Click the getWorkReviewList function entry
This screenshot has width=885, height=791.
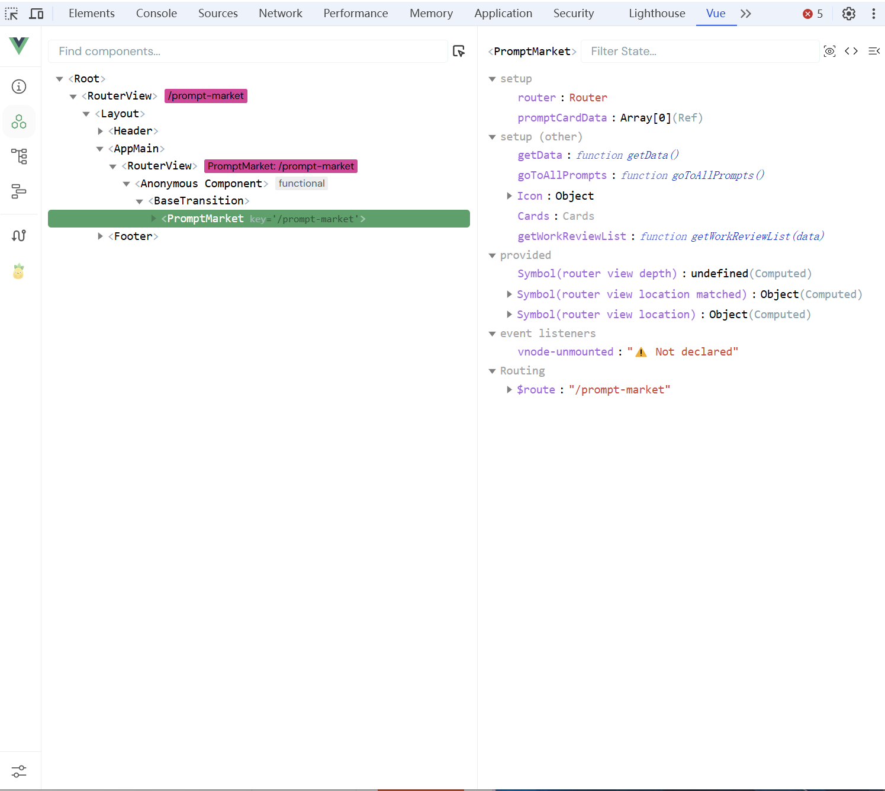(671, 236)
